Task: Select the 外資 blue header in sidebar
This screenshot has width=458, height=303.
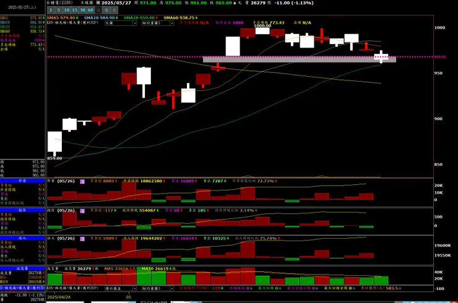Action: (x=22, y=181)
